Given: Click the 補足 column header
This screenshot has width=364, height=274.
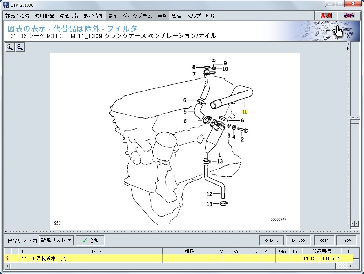Looking at the screenshot, I should point(189,251).
